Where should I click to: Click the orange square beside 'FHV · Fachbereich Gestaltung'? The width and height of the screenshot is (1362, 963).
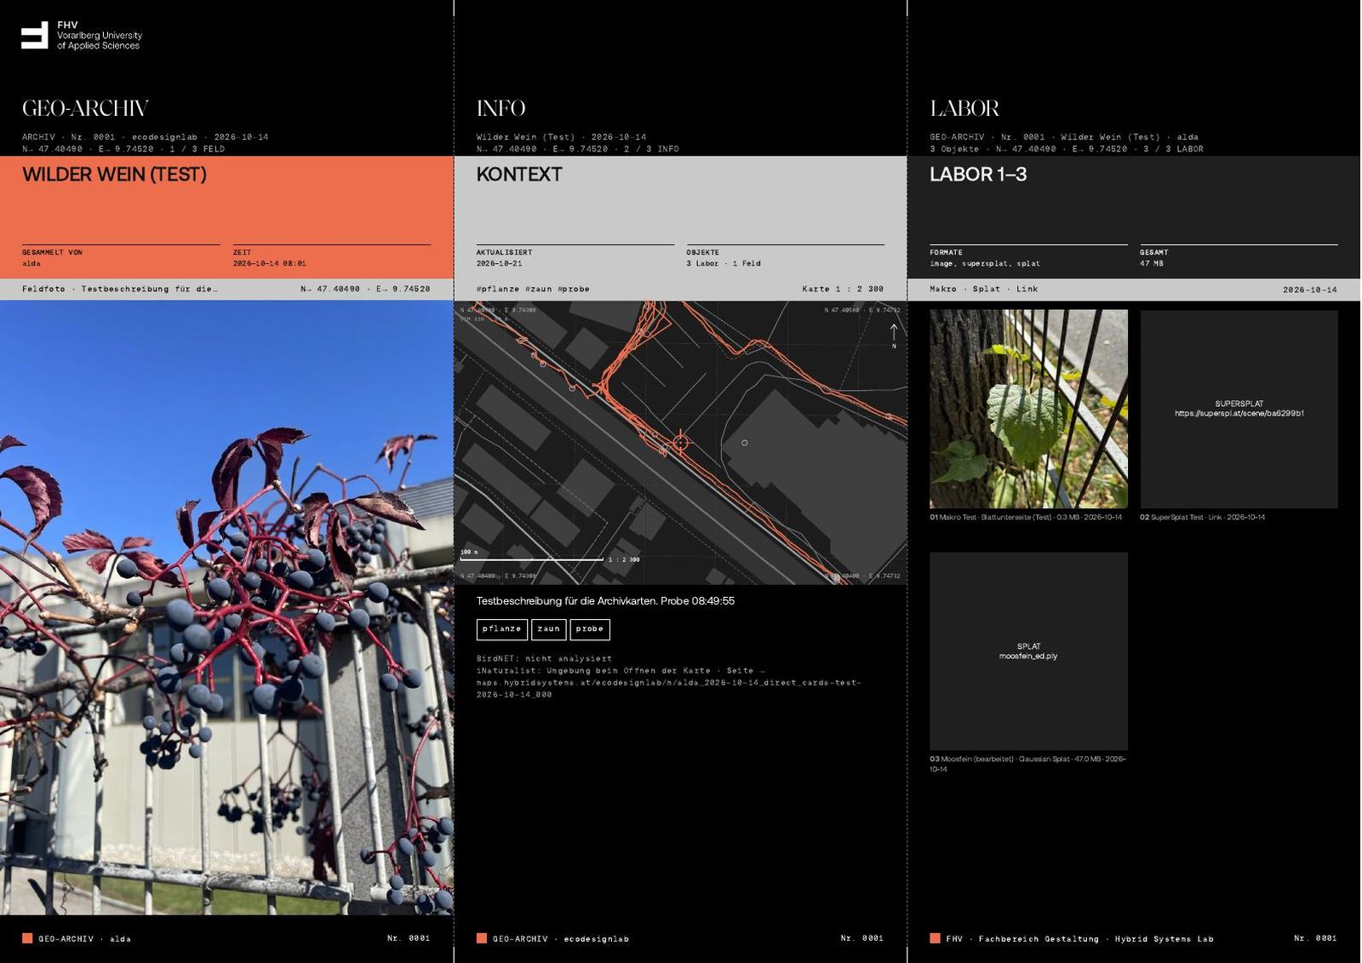pyautogui.click(x=936, y=938)
